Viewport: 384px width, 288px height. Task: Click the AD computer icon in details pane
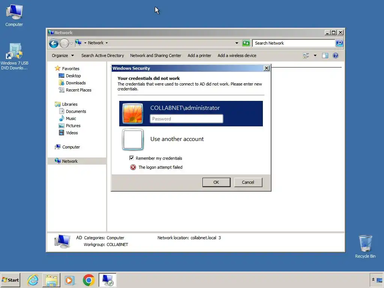[x=63, y=241]
